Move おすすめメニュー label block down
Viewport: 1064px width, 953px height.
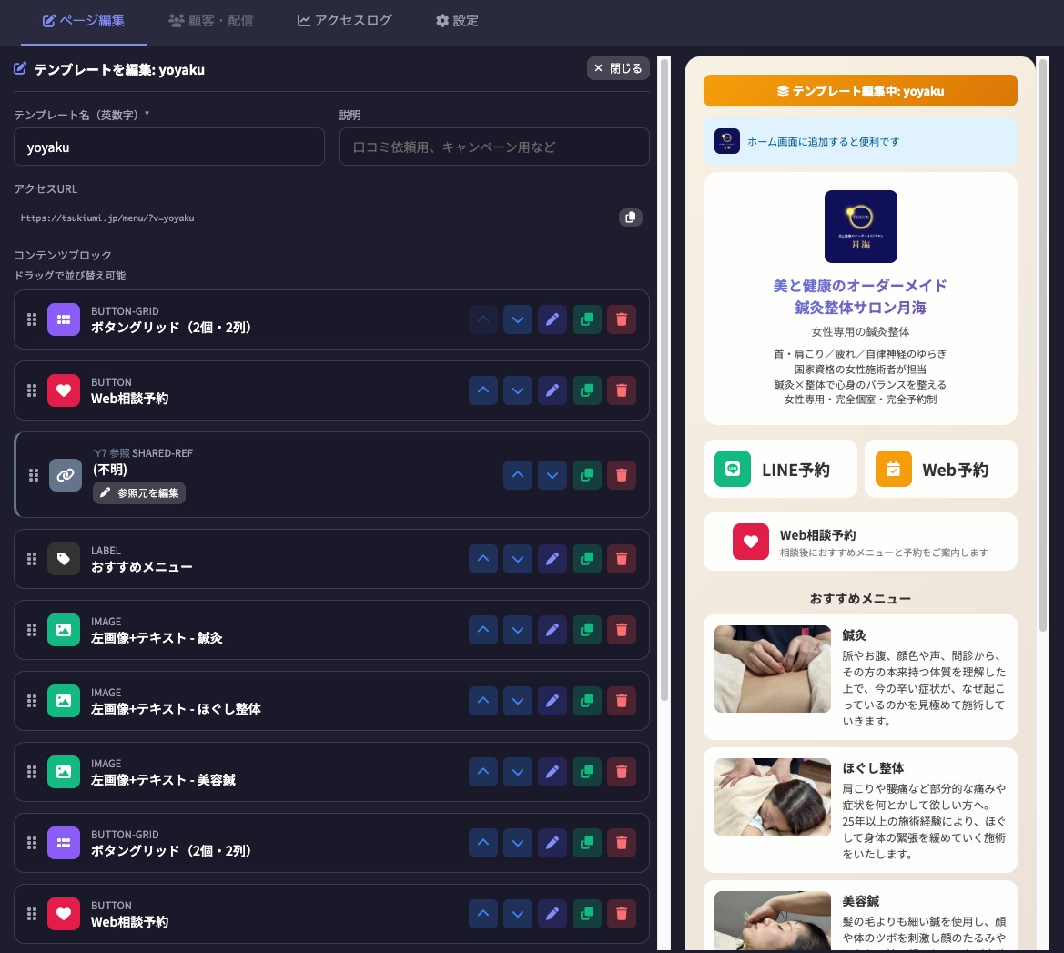(x=518, y=559)
